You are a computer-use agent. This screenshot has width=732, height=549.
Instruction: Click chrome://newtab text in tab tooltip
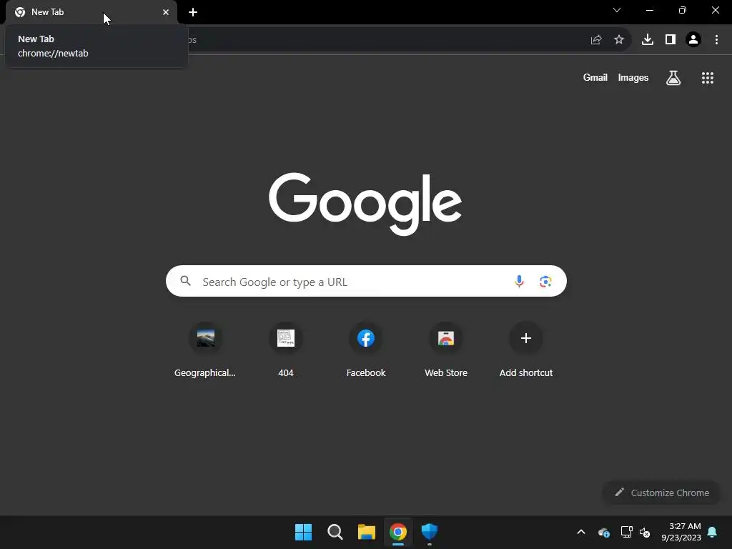[x=53, y=53]
